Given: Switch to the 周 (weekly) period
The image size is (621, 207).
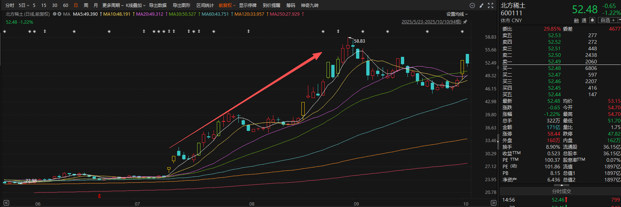Looking at the screenshot, I should coord(86,5).
